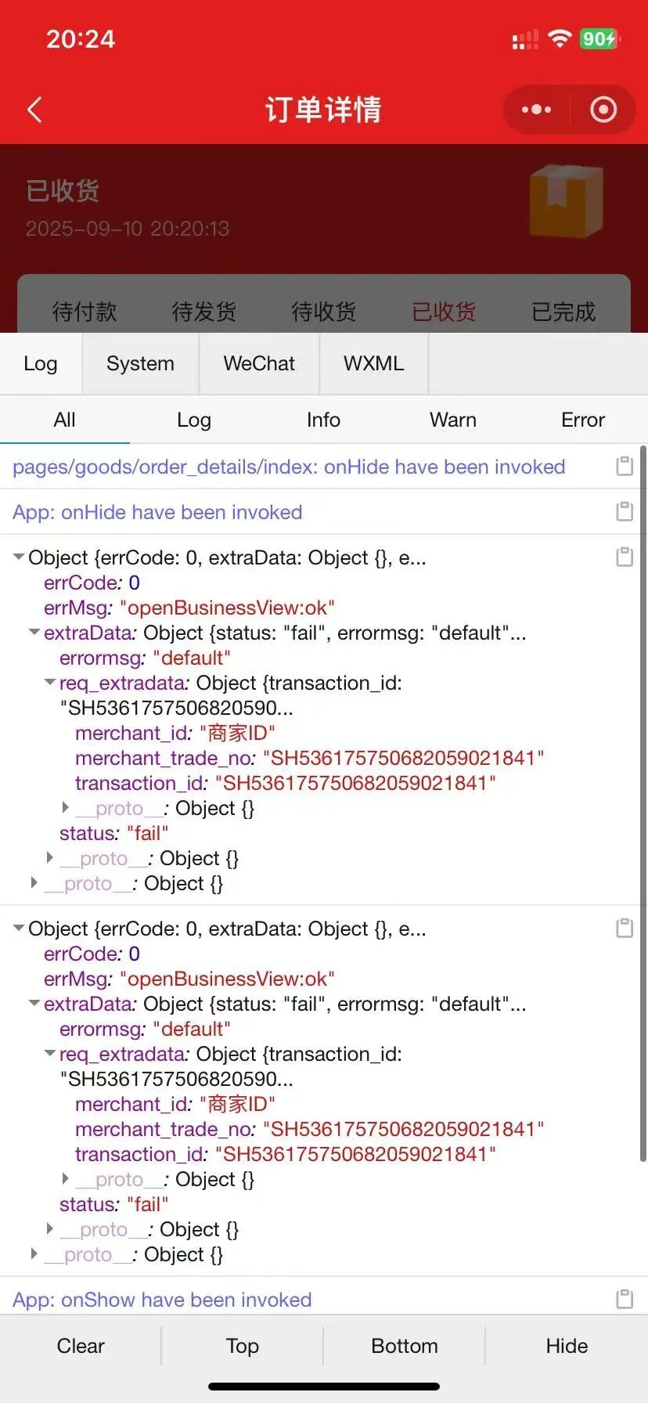Expand __proto__ under second req_extradata
Viewport: 648px width, 1403px height.
(x=66, y=1179)
